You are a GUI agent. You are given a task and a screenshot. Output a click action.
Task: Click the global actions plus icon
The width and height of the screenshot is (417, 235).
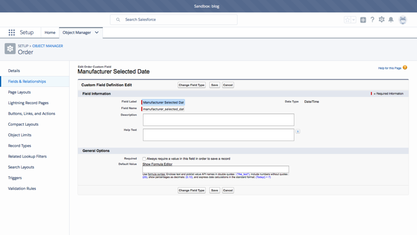point(363,20)
